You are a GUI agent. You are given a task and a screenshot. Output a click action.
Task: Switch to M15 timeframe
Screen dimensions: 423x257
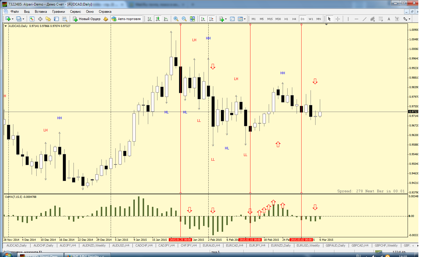click(x=270, y=19)
